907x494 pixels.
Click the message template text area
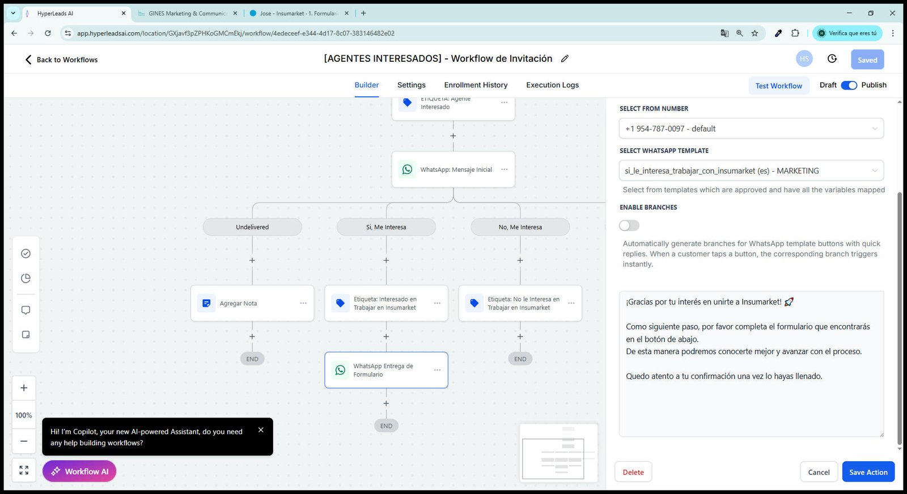coord(751,364)
